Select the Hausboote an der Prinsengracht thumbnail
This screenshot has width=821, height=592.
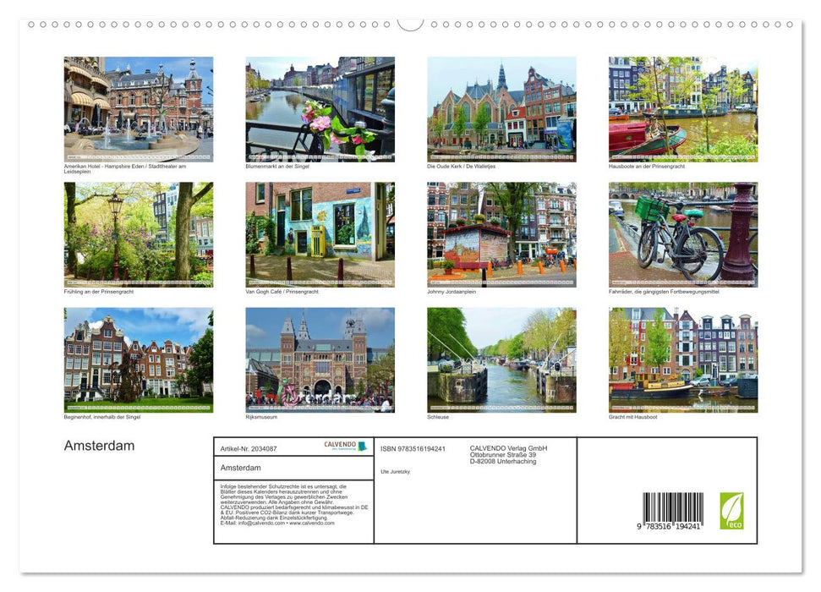683,109
